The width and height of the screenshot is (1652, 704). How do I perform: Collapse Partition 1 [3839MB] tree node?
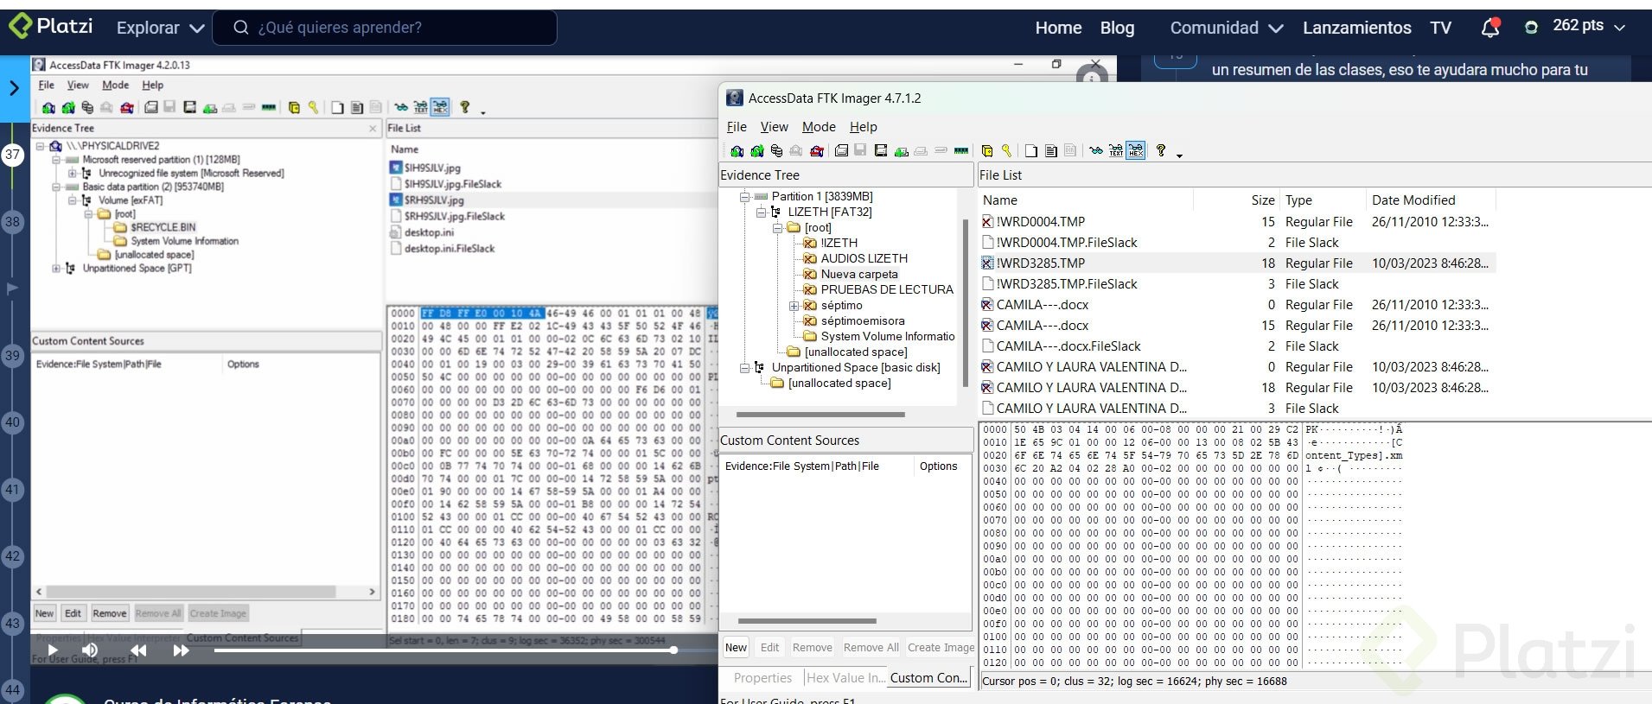coord(744,197)
